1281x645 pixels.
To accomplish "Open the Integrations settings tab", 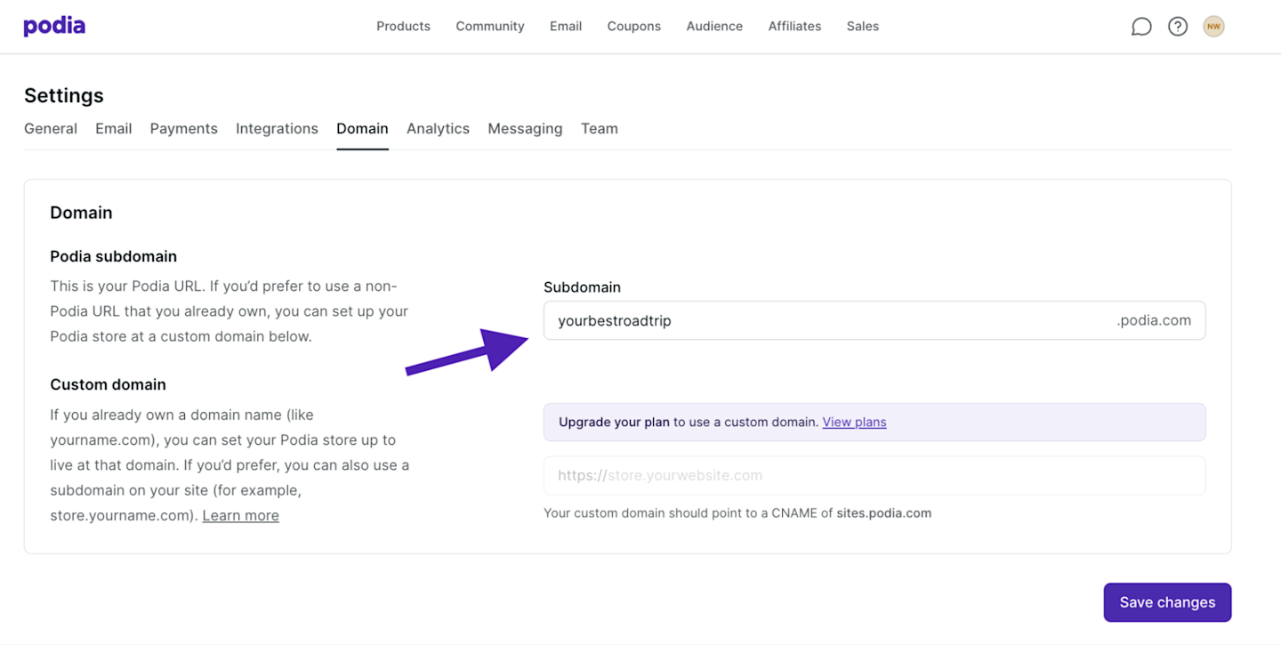I will [x=277, y=128].
